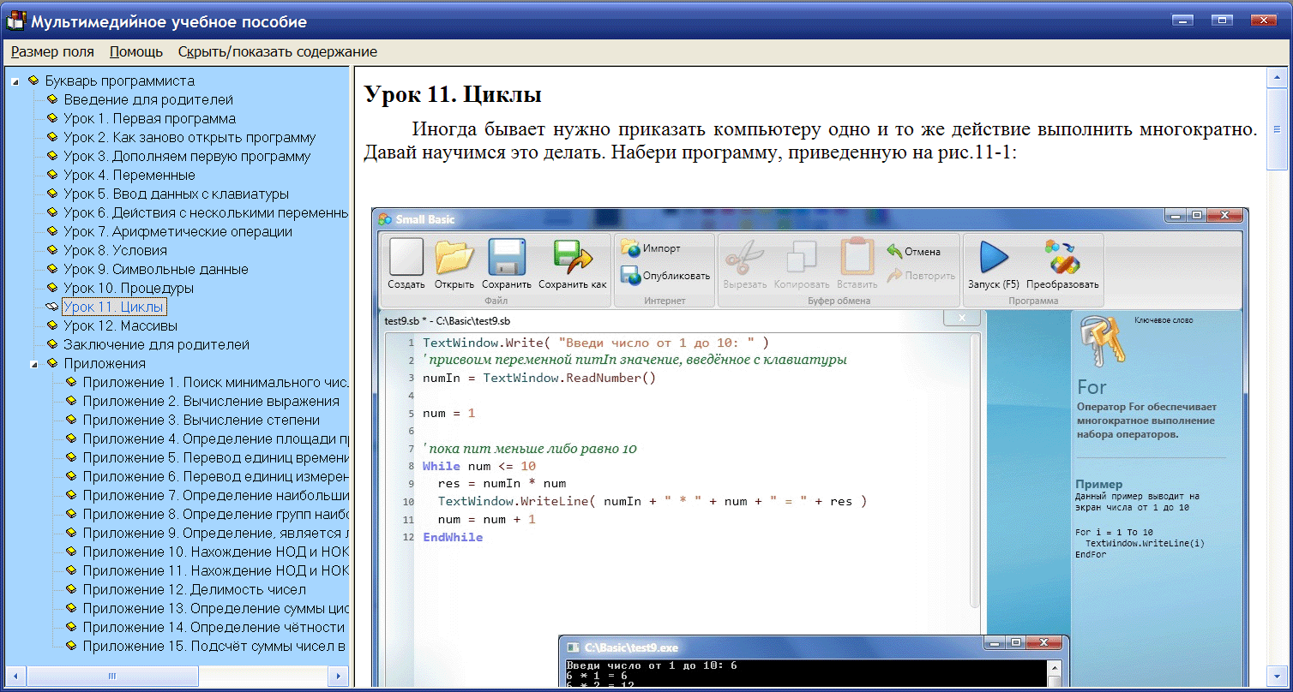
Task: Select Урок 12. Массивы in the sidebar
Action: point(120,325)
